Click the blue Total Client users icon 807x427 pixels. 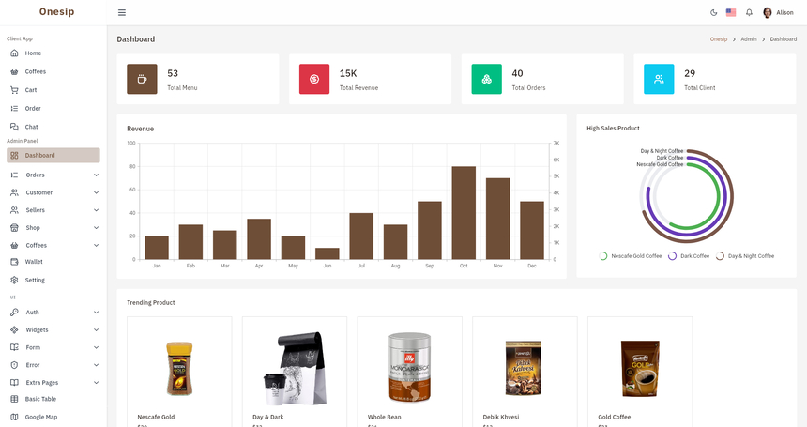659,79
